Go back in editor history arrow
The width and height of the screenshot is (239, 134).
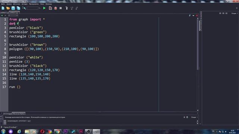click(2, 16)
